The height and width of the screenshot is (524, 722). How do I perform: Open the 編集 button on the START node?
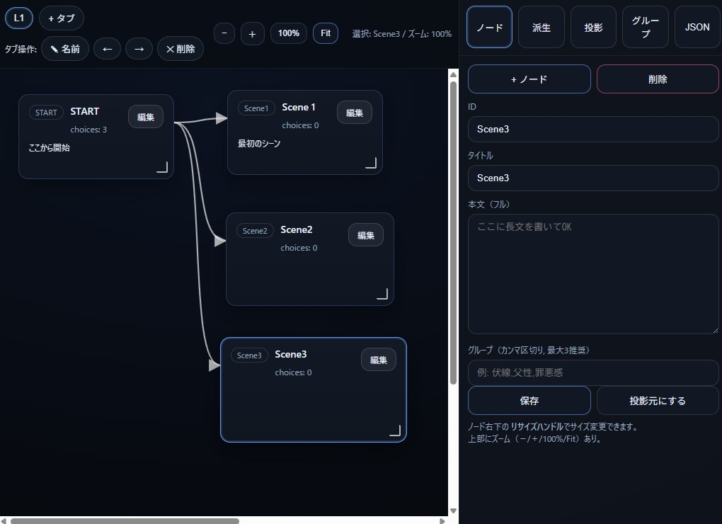tap(145, 116)
